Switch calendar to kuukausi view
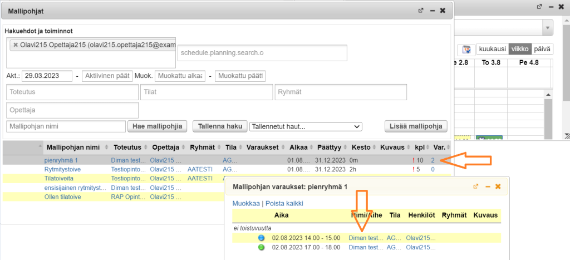Screen dimensions: 570x260 [492, 49]
